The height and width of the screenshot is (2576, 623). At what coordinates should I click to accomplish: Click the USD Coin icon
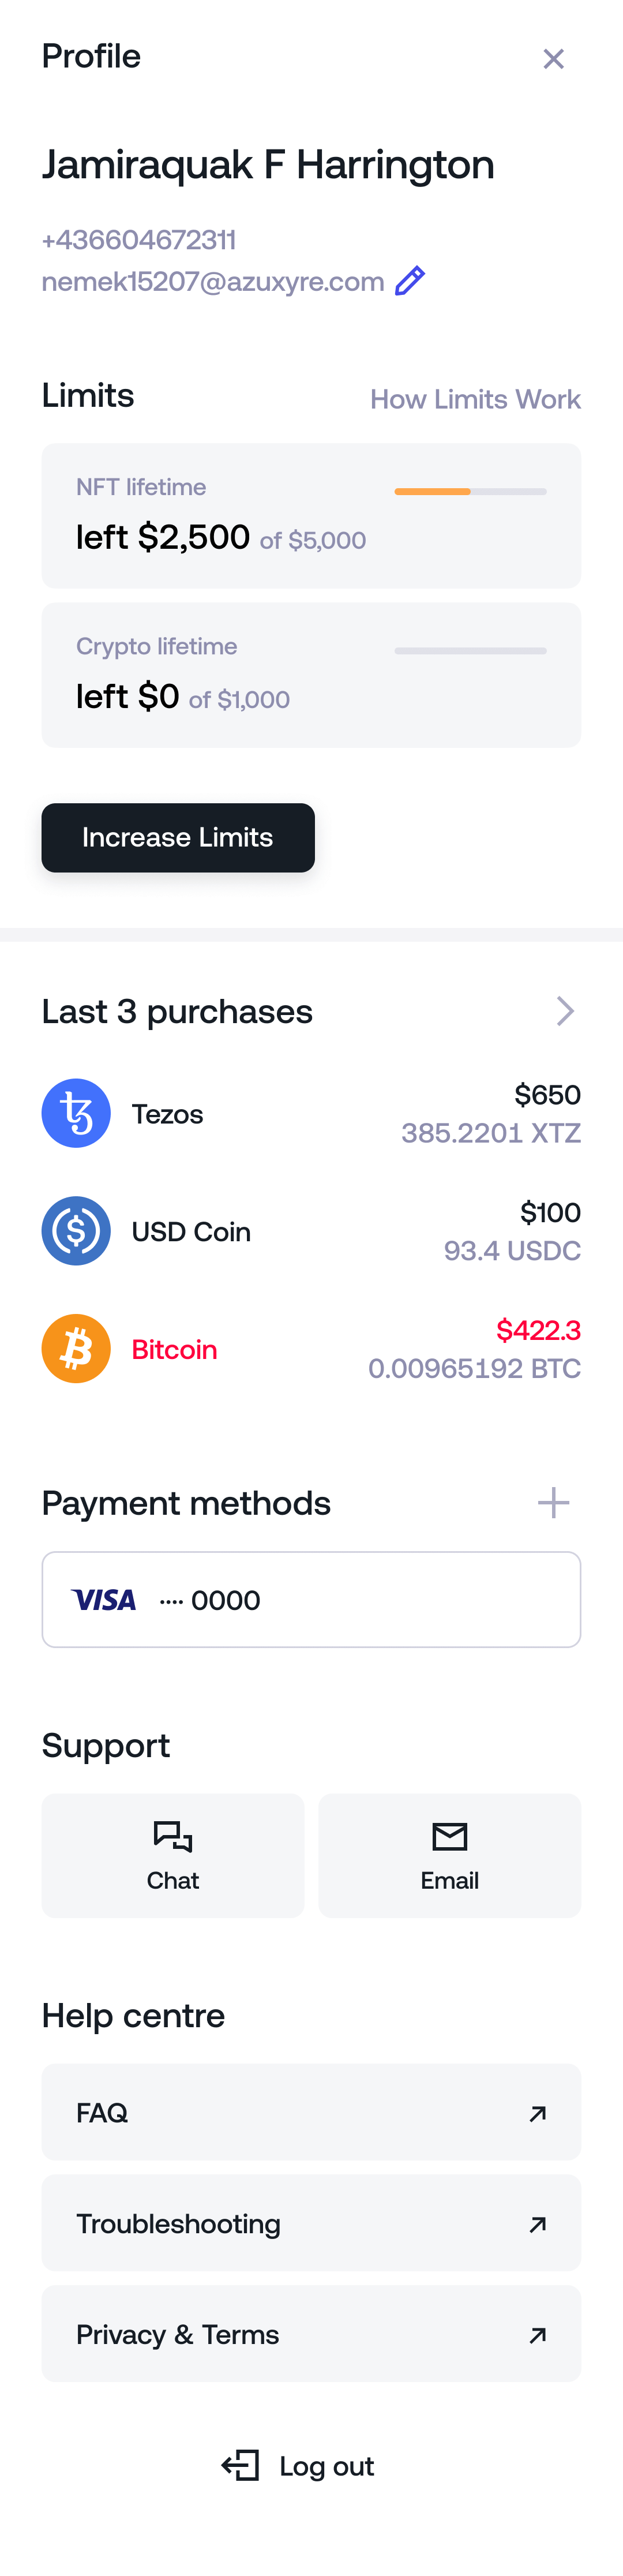coord(76,1230)
